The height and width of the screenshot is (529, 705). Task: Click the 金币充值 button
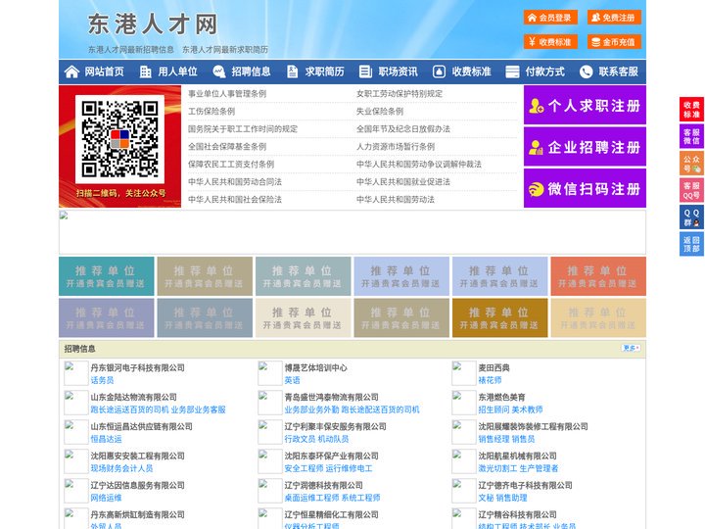(x=614, y=42)
